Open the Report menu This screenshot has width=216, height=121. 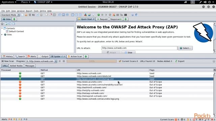click(29, 11)
